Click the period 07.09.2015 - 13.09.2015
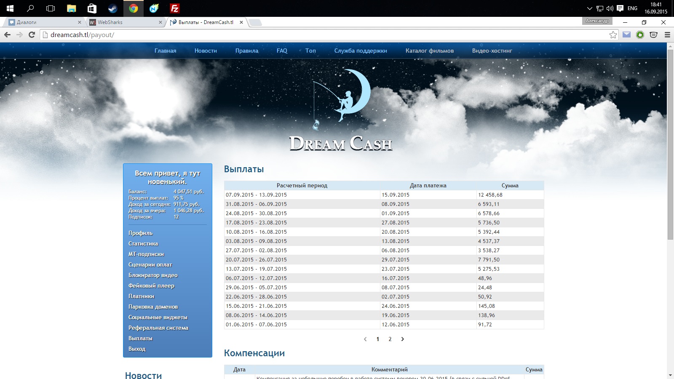This screenshot has height=379, width=674. [256, 195]
